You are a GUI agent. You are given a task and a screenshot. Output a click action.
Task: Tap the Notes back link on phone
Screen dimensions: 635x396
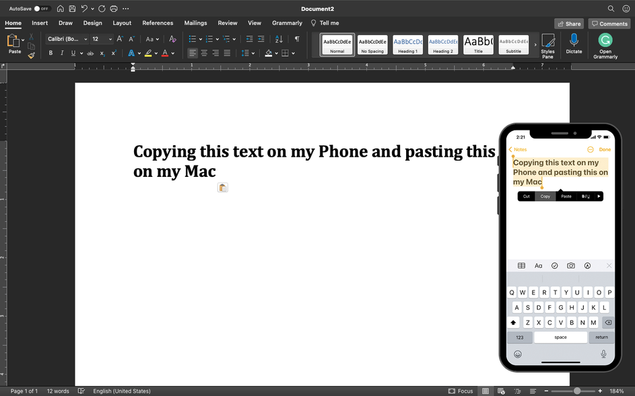(518, 149)
